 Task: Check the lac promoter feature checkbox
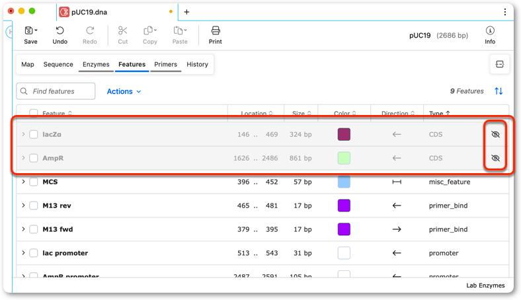click(34, 253)
